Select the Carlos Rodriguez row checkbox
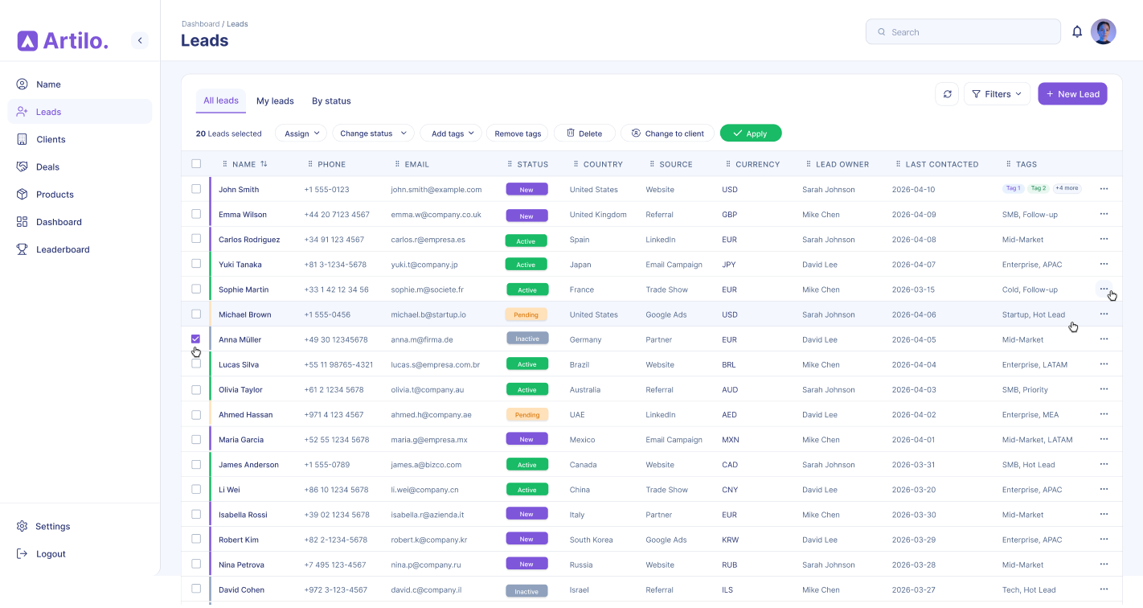Viewport: 1143px width, 608px height. [196, 239]
